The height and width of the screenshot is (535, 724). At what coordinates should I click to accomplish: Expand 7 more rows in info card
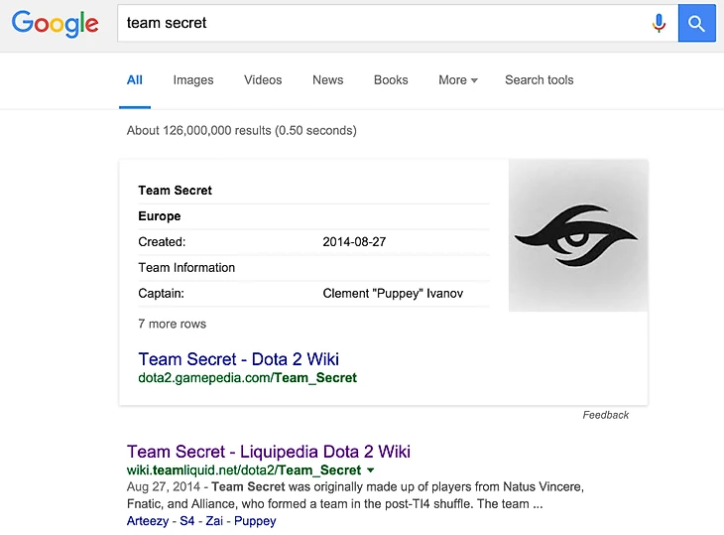(173, 324)
